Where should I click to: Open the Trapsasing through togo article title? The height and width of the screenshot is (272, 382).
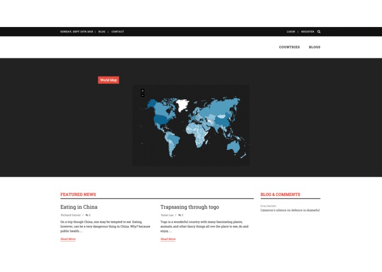pos(190,207)
